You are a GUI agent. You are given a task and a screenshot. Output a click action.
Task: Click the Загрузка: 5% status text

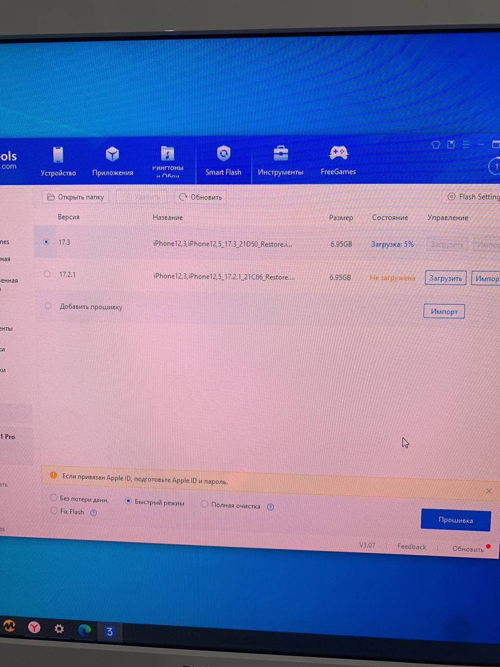(x=392, y=244)
